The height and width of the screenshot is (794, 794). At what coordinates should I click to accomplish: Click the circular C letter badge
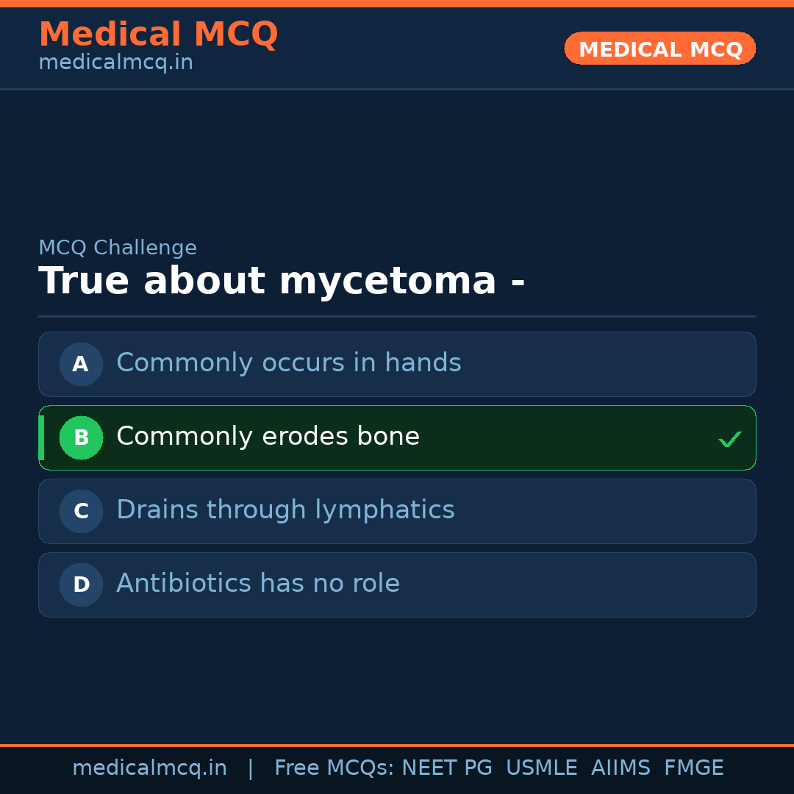[81, 511]
